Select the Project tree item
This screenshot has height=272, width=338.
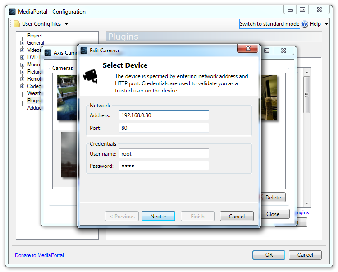coord(35,36)
